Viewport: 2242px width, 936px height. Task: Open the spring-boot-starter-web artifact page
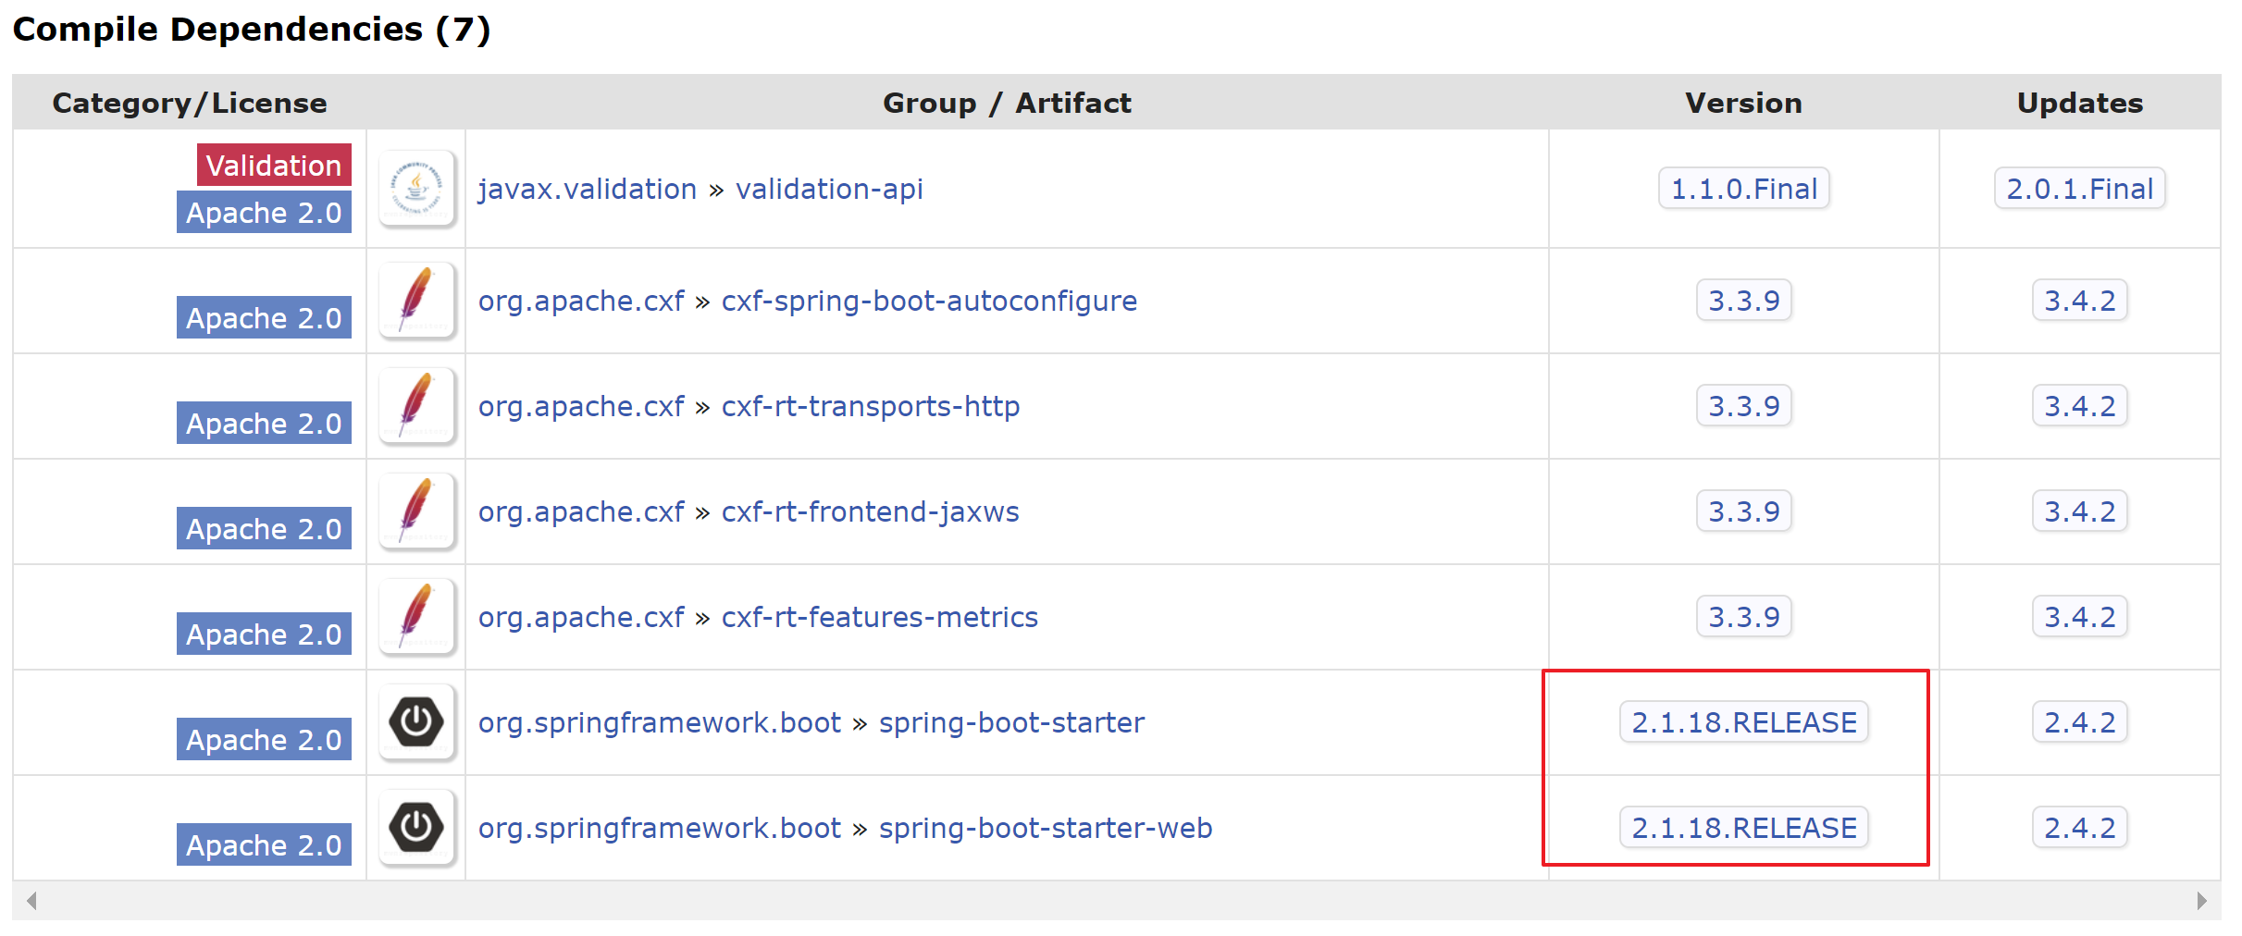[1044, 828]
